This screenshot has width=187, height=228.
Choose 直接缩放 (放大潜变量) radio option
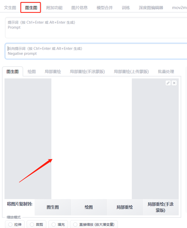tap(75, 224)
